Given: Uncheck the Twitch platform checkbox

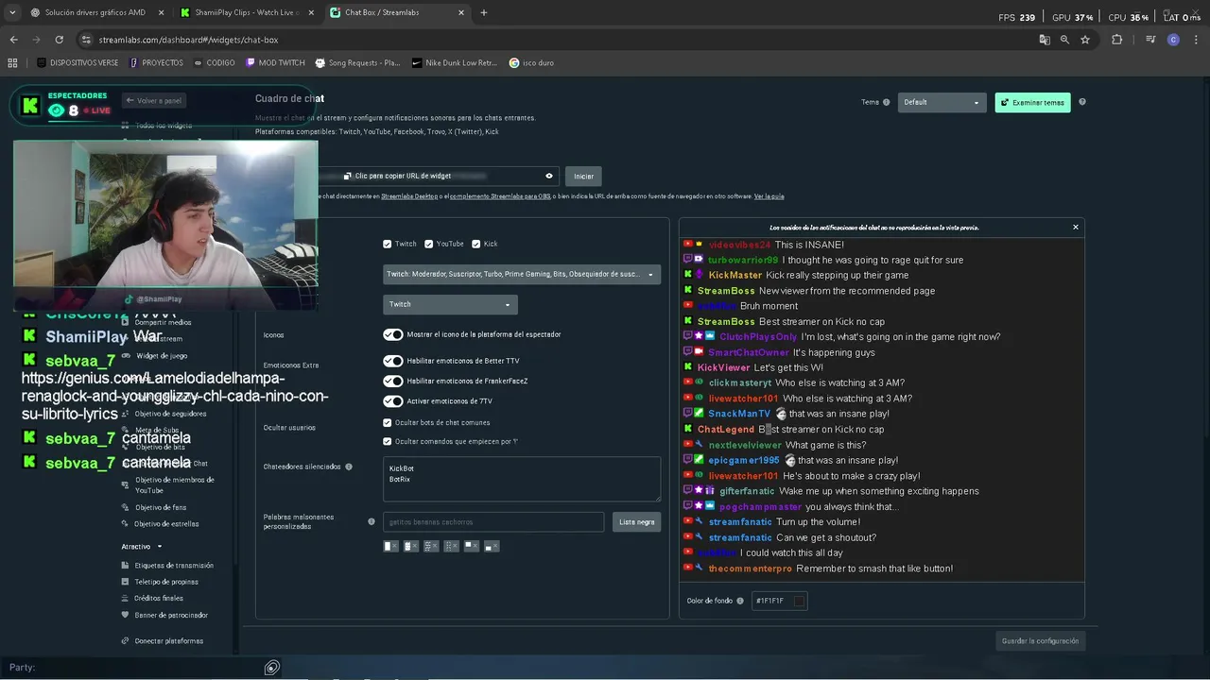Looking at the screenshot, I should [x=388, y=244].
